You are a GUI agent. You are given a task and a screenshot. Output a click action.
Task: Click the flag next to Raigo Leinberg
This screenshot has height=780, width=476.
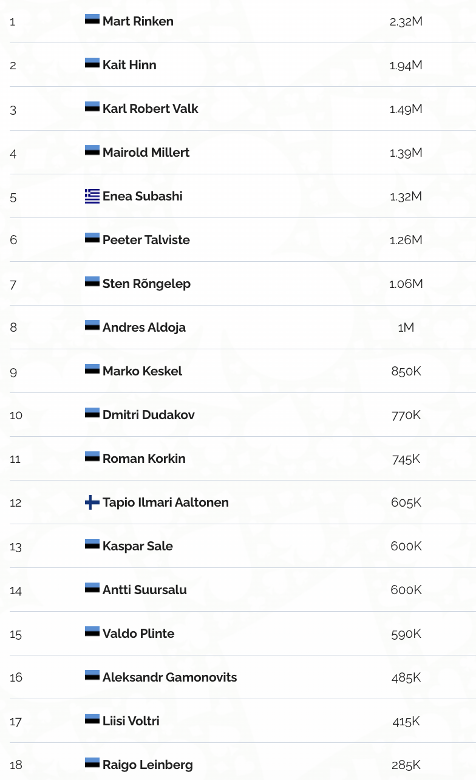[x=92, y=763]
